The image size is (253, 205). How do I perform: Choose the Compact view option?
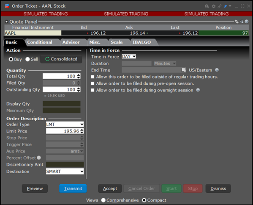pos(144,200)
